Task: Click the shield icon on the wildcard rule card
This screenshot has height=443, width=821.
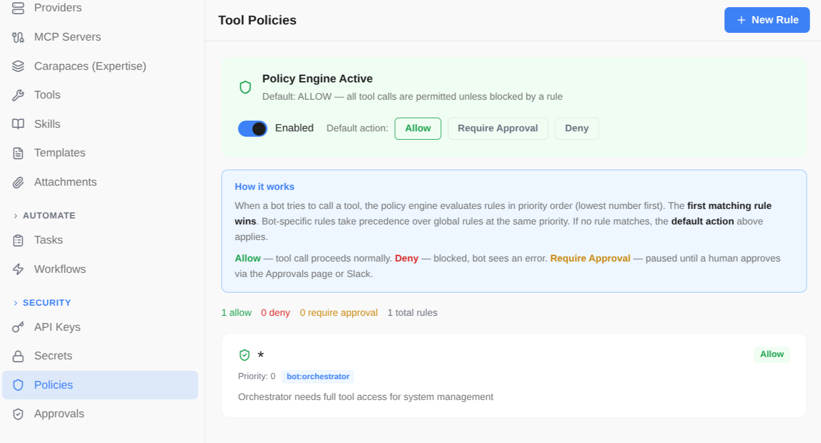Action: coord(244,354)
